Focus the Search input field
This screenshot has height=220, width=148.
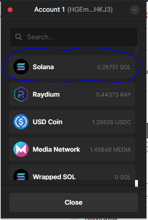click(x=74, y=37)
